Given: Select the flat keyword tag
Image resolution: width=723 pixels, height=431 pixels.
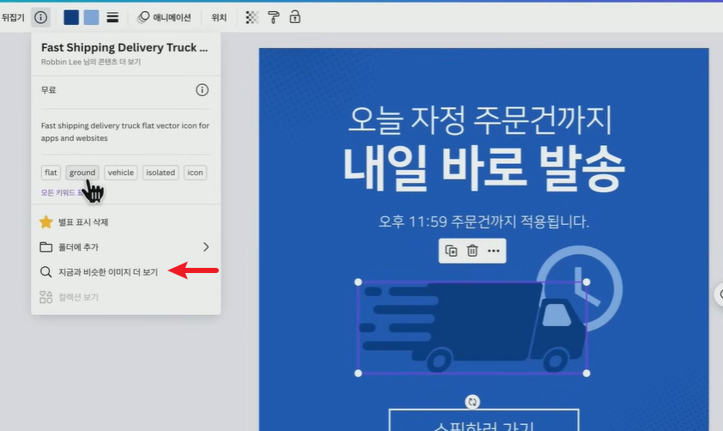Looking at the screenshot, I should click(x=51, y=173).
